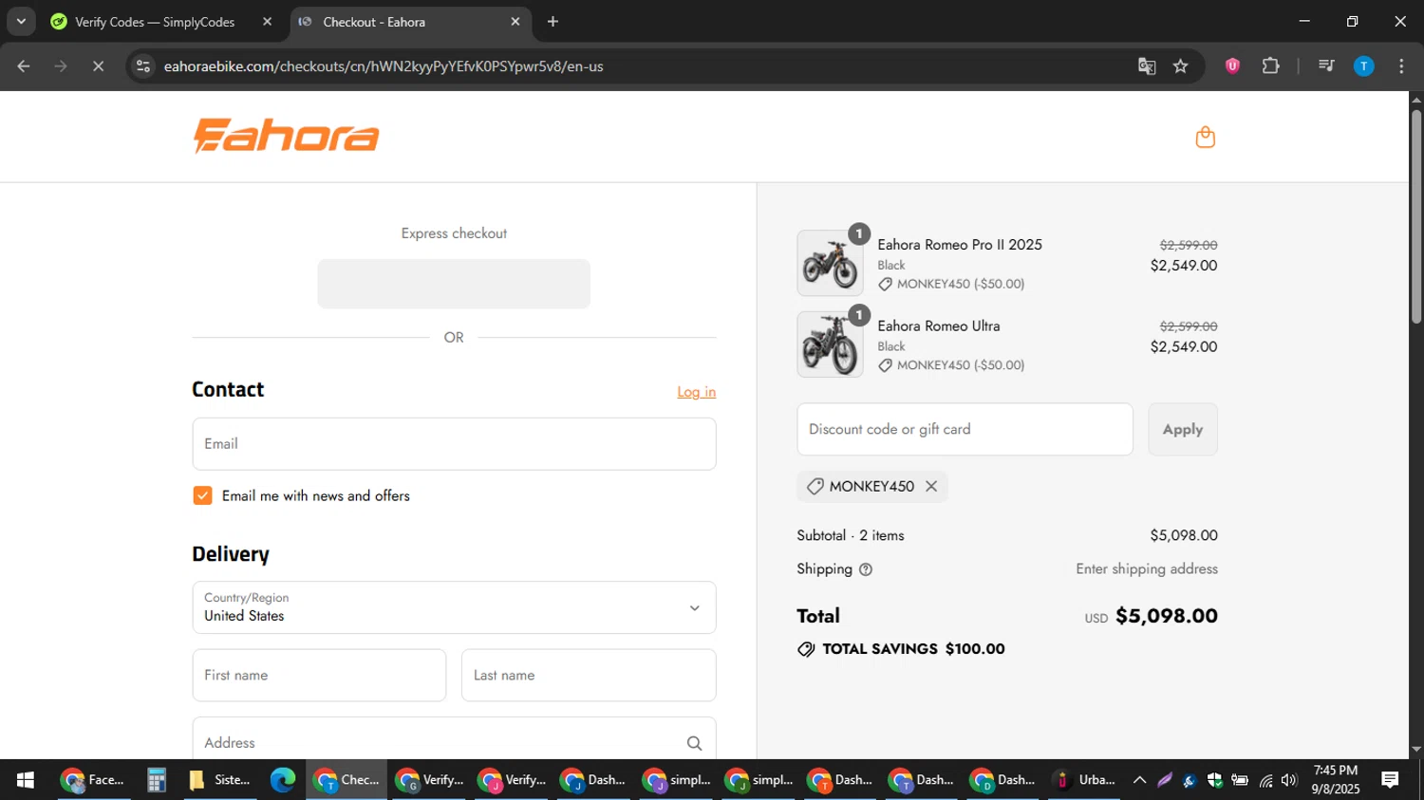The height and width of the screenshot is (800, 1424).
Task: Click the Apply discount button
Action: point(1183,429)
